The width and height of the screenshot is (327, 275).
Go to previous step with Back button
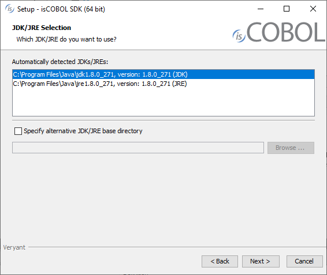click(220, 261)
